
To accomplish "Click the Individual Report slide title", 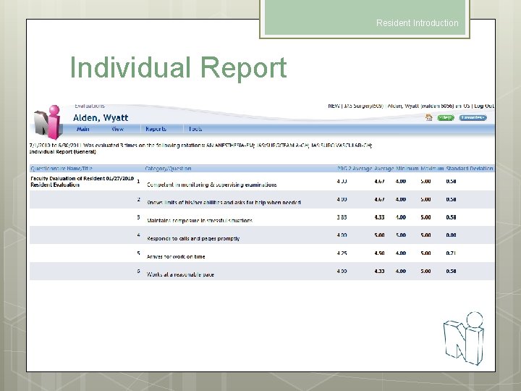I will (179, 67).
